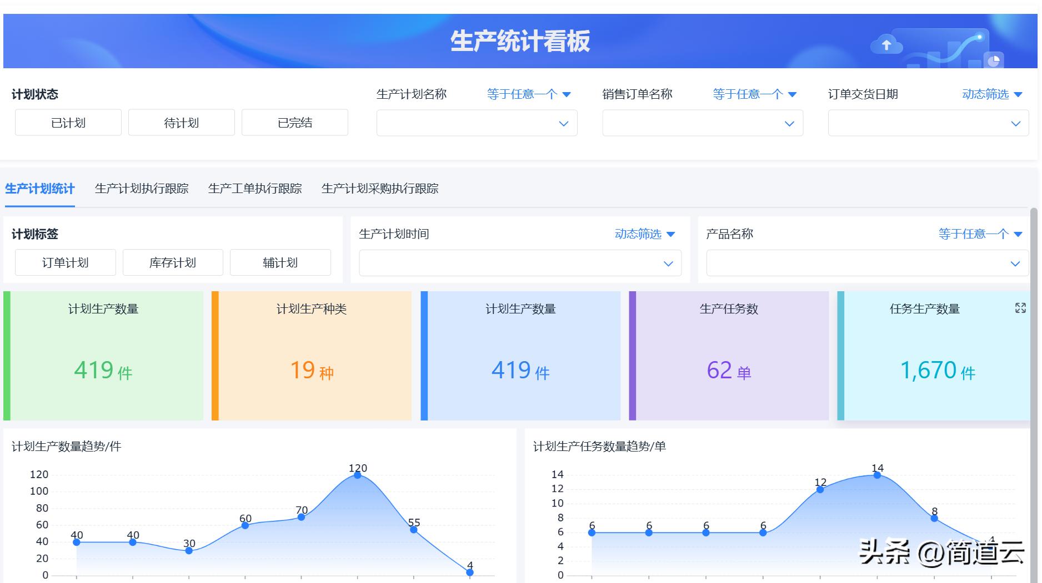Click the vertical scrollbar on the right
The image size is (1042, 583).
tap(1034, 333)
